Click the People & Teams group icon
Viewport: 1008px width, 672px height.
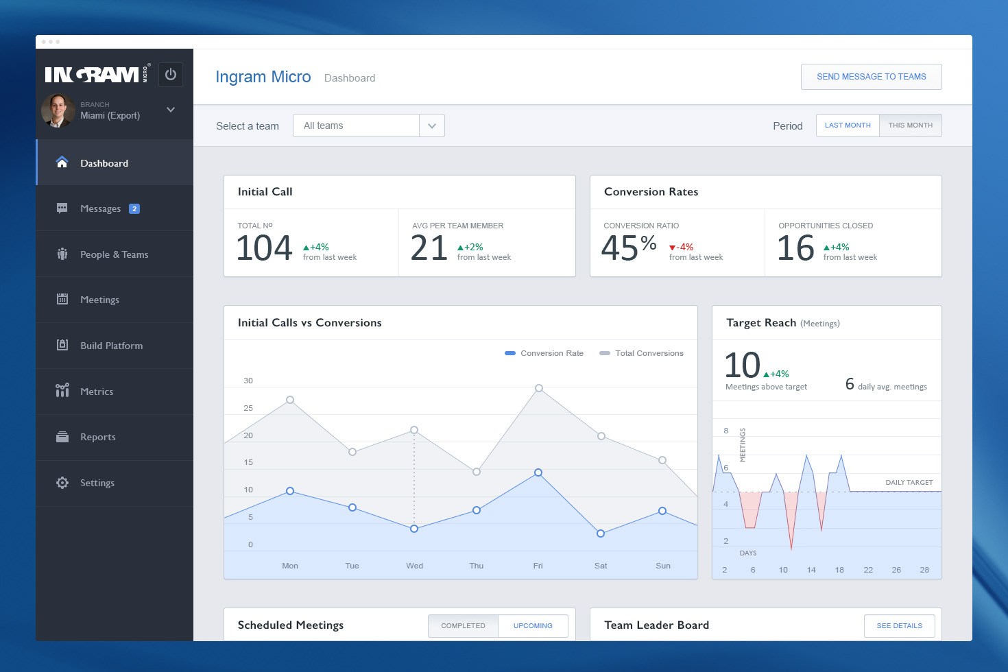(x=62, y=254)
